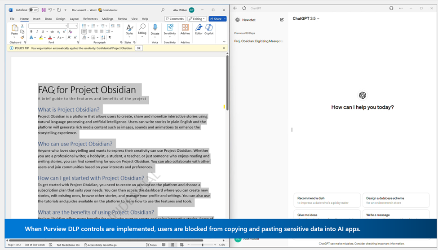Click OK on the policy tip
The image size is (438, 250).
pos(138,48)
